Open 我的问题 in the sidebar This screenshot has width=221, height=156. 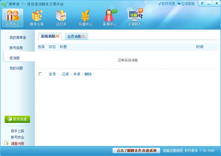click(x=16, y=68)
